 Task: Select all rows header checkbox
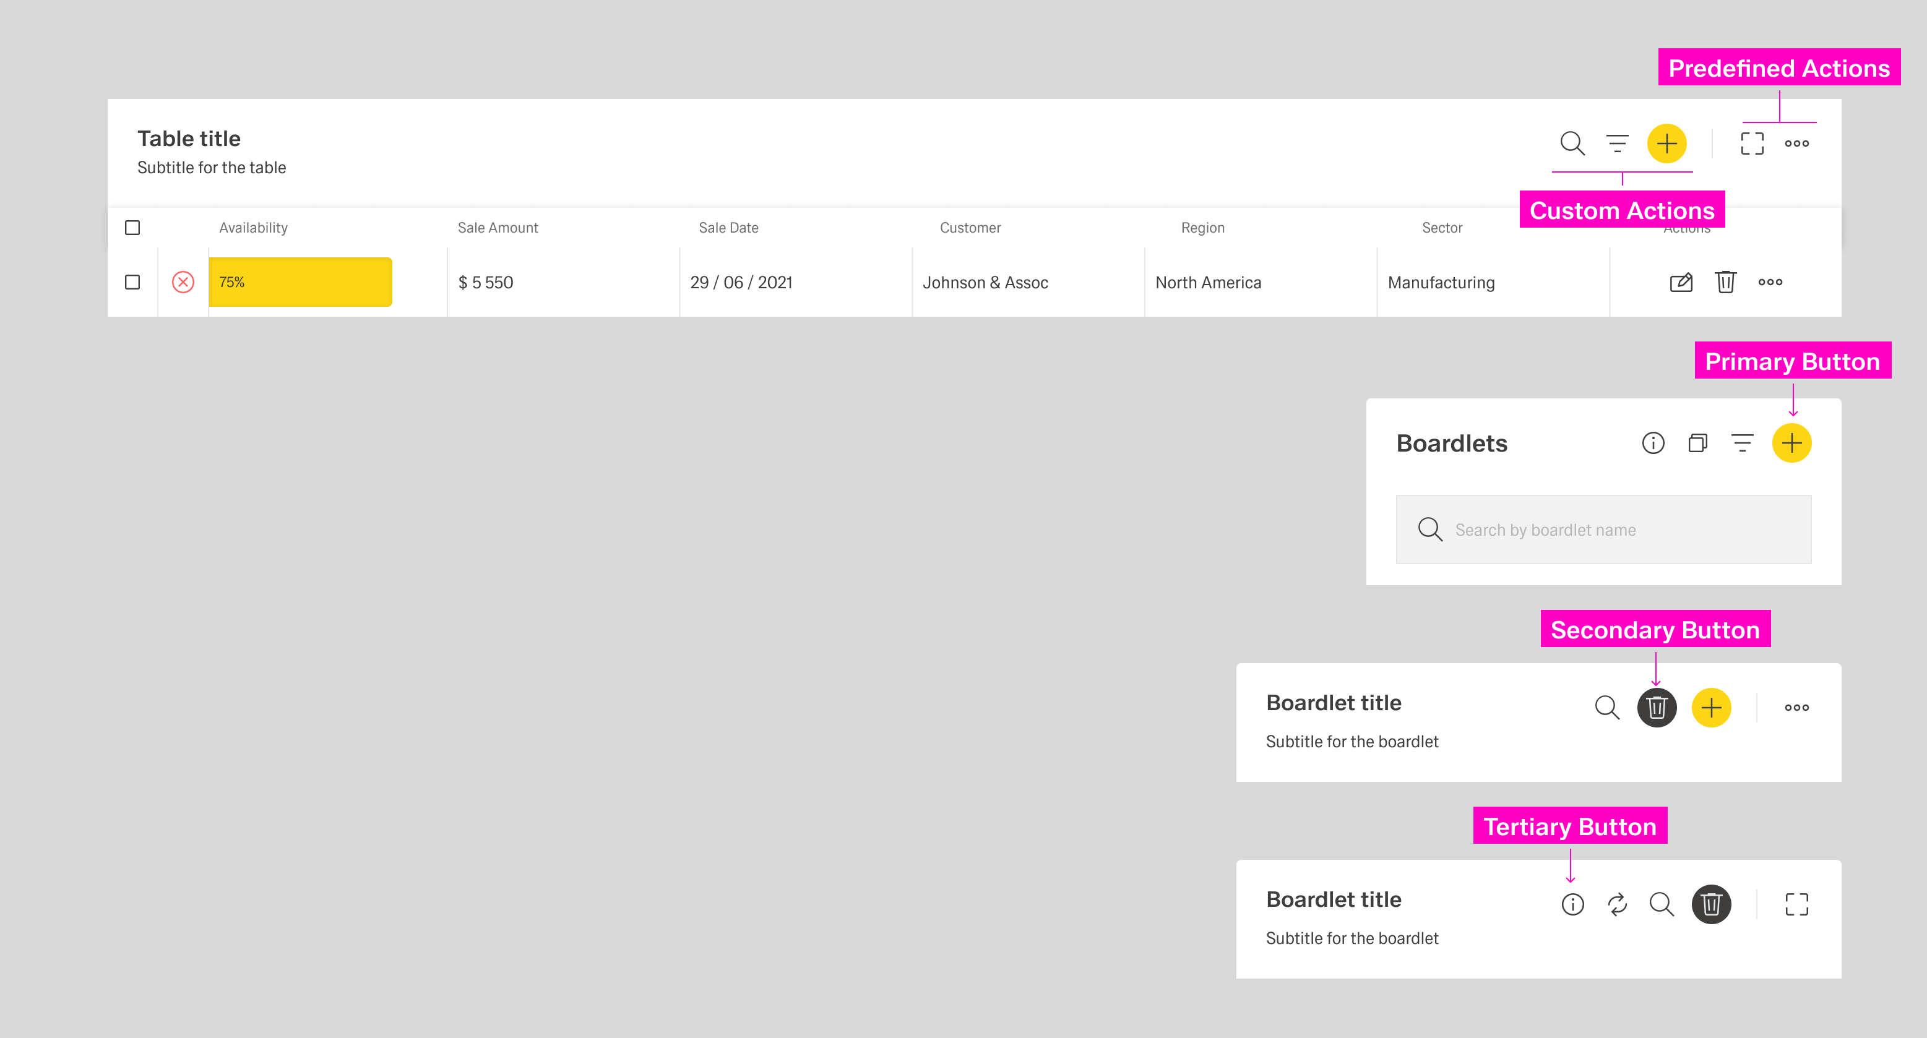coord(132,228)
